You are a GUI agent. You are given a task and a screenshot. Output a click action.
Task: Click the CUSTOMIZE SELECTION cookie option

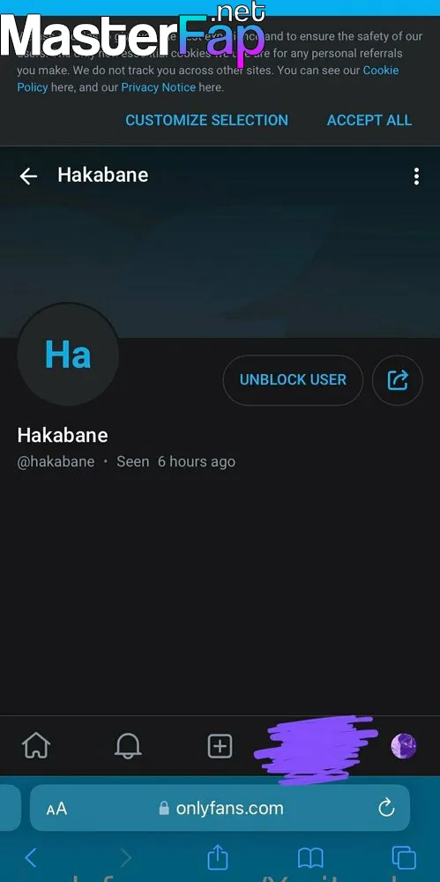pos(206,120)
